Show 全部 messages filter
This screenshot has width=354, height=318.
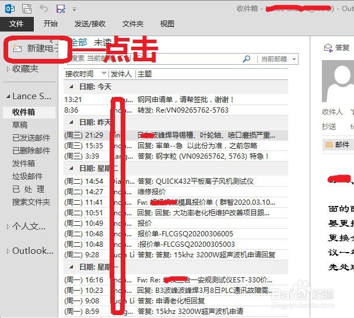pyautogui.click(x=79, y=42)
